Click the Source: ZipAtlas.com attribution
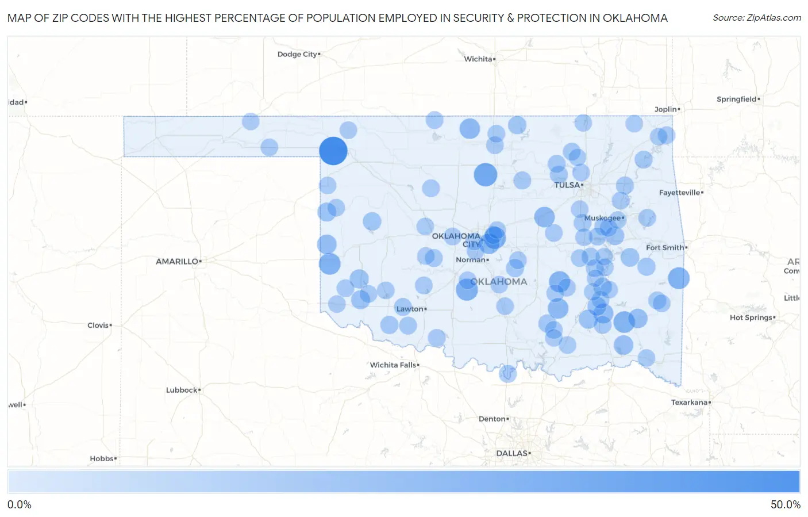 (757, 18)
